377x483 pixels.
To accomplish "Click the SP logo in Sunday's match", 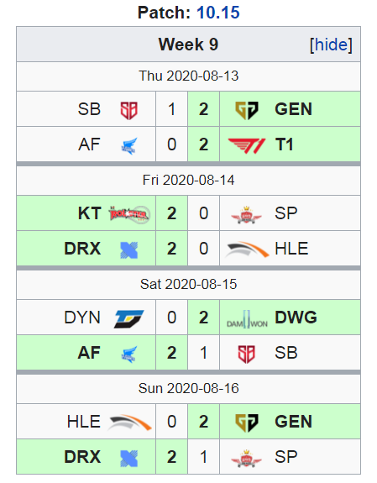I will pos(246,458).
